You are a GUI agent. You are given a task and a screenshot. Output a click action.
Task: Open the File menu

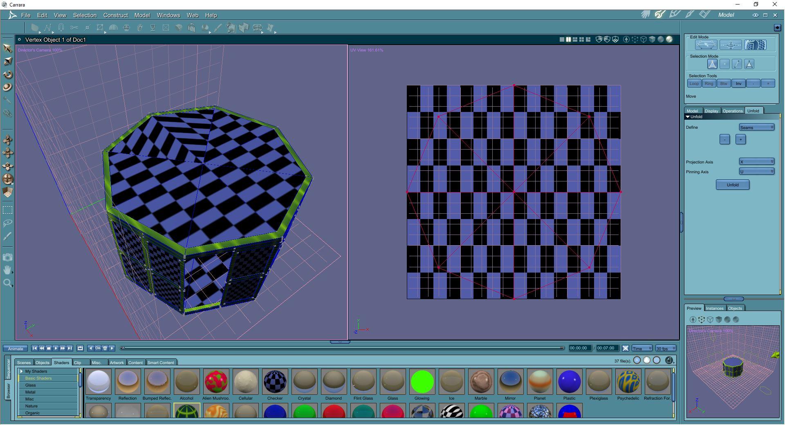(x=26, y=15)
